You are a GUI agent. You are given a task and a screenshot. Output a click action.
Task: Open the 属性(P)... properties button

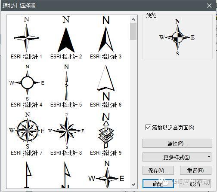click(177, 143)
